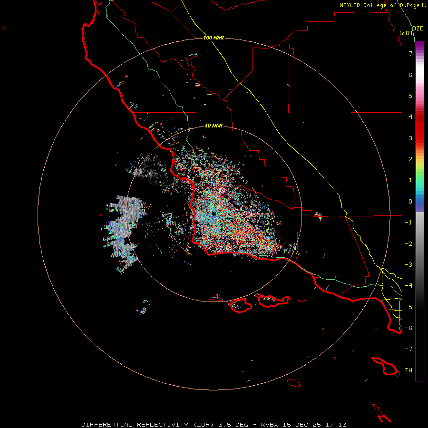Click the positive 7 scale value

(x=410, y=53)
